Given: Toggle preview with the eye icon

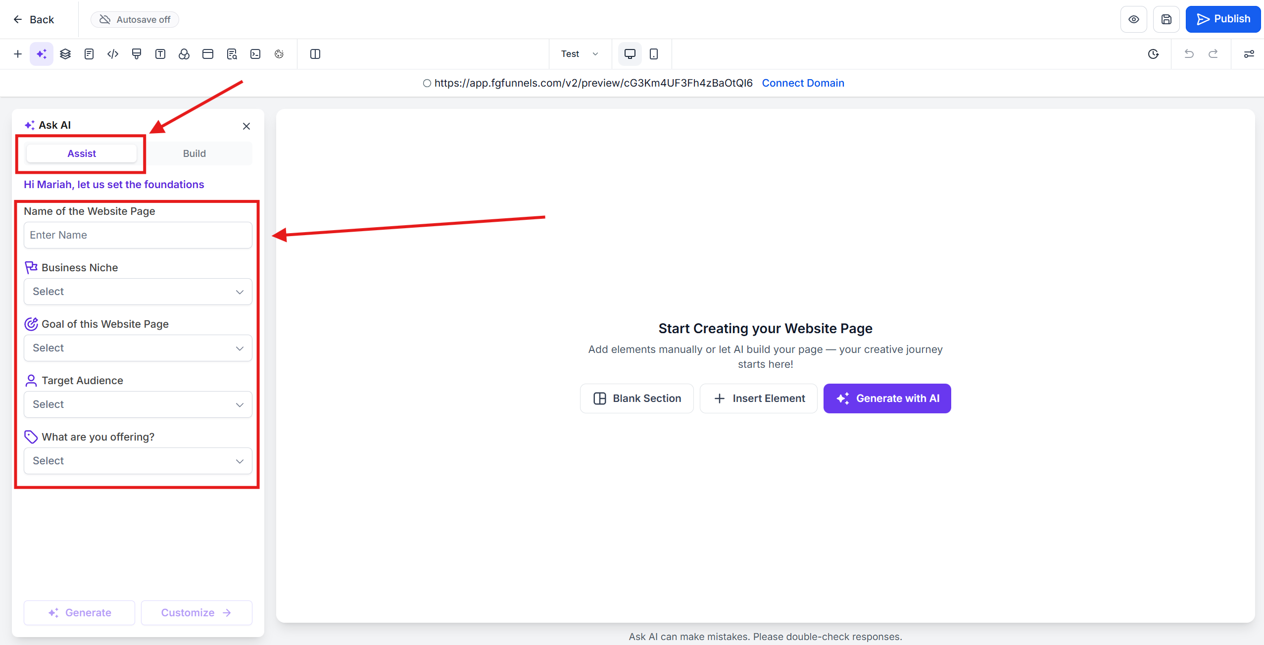Looking at the screenshot, I should [x=1133, y=19].
